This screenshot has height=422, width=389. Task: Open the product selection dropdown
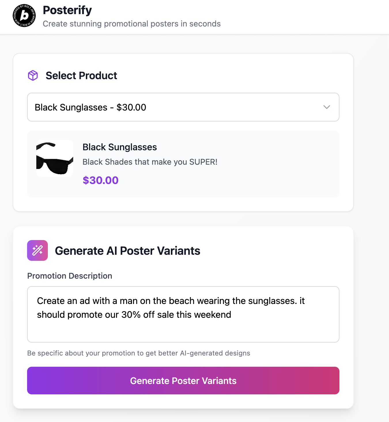(183, 107)
